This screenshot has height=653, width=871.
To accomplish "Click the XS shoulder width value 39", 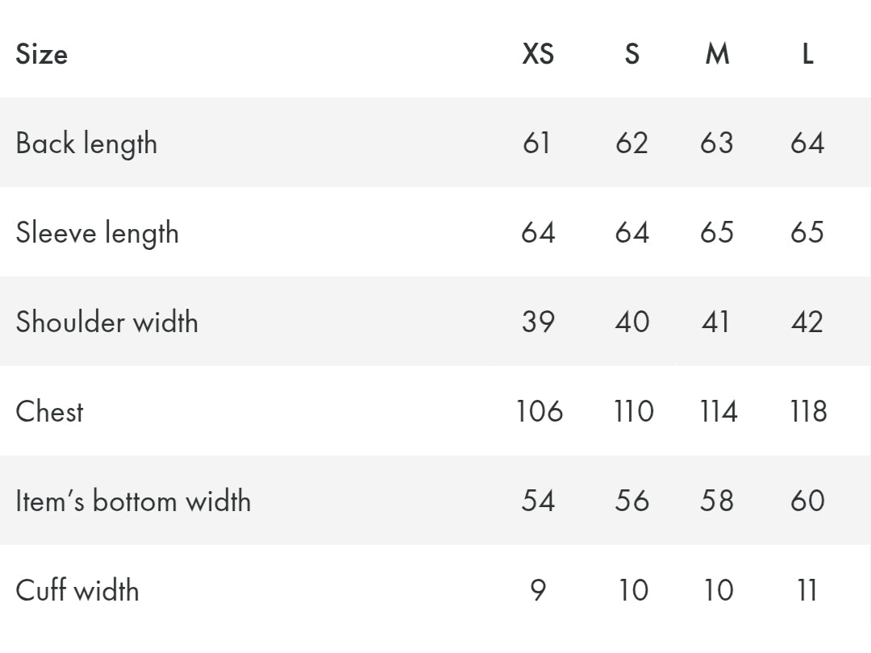I will point(538,322).
